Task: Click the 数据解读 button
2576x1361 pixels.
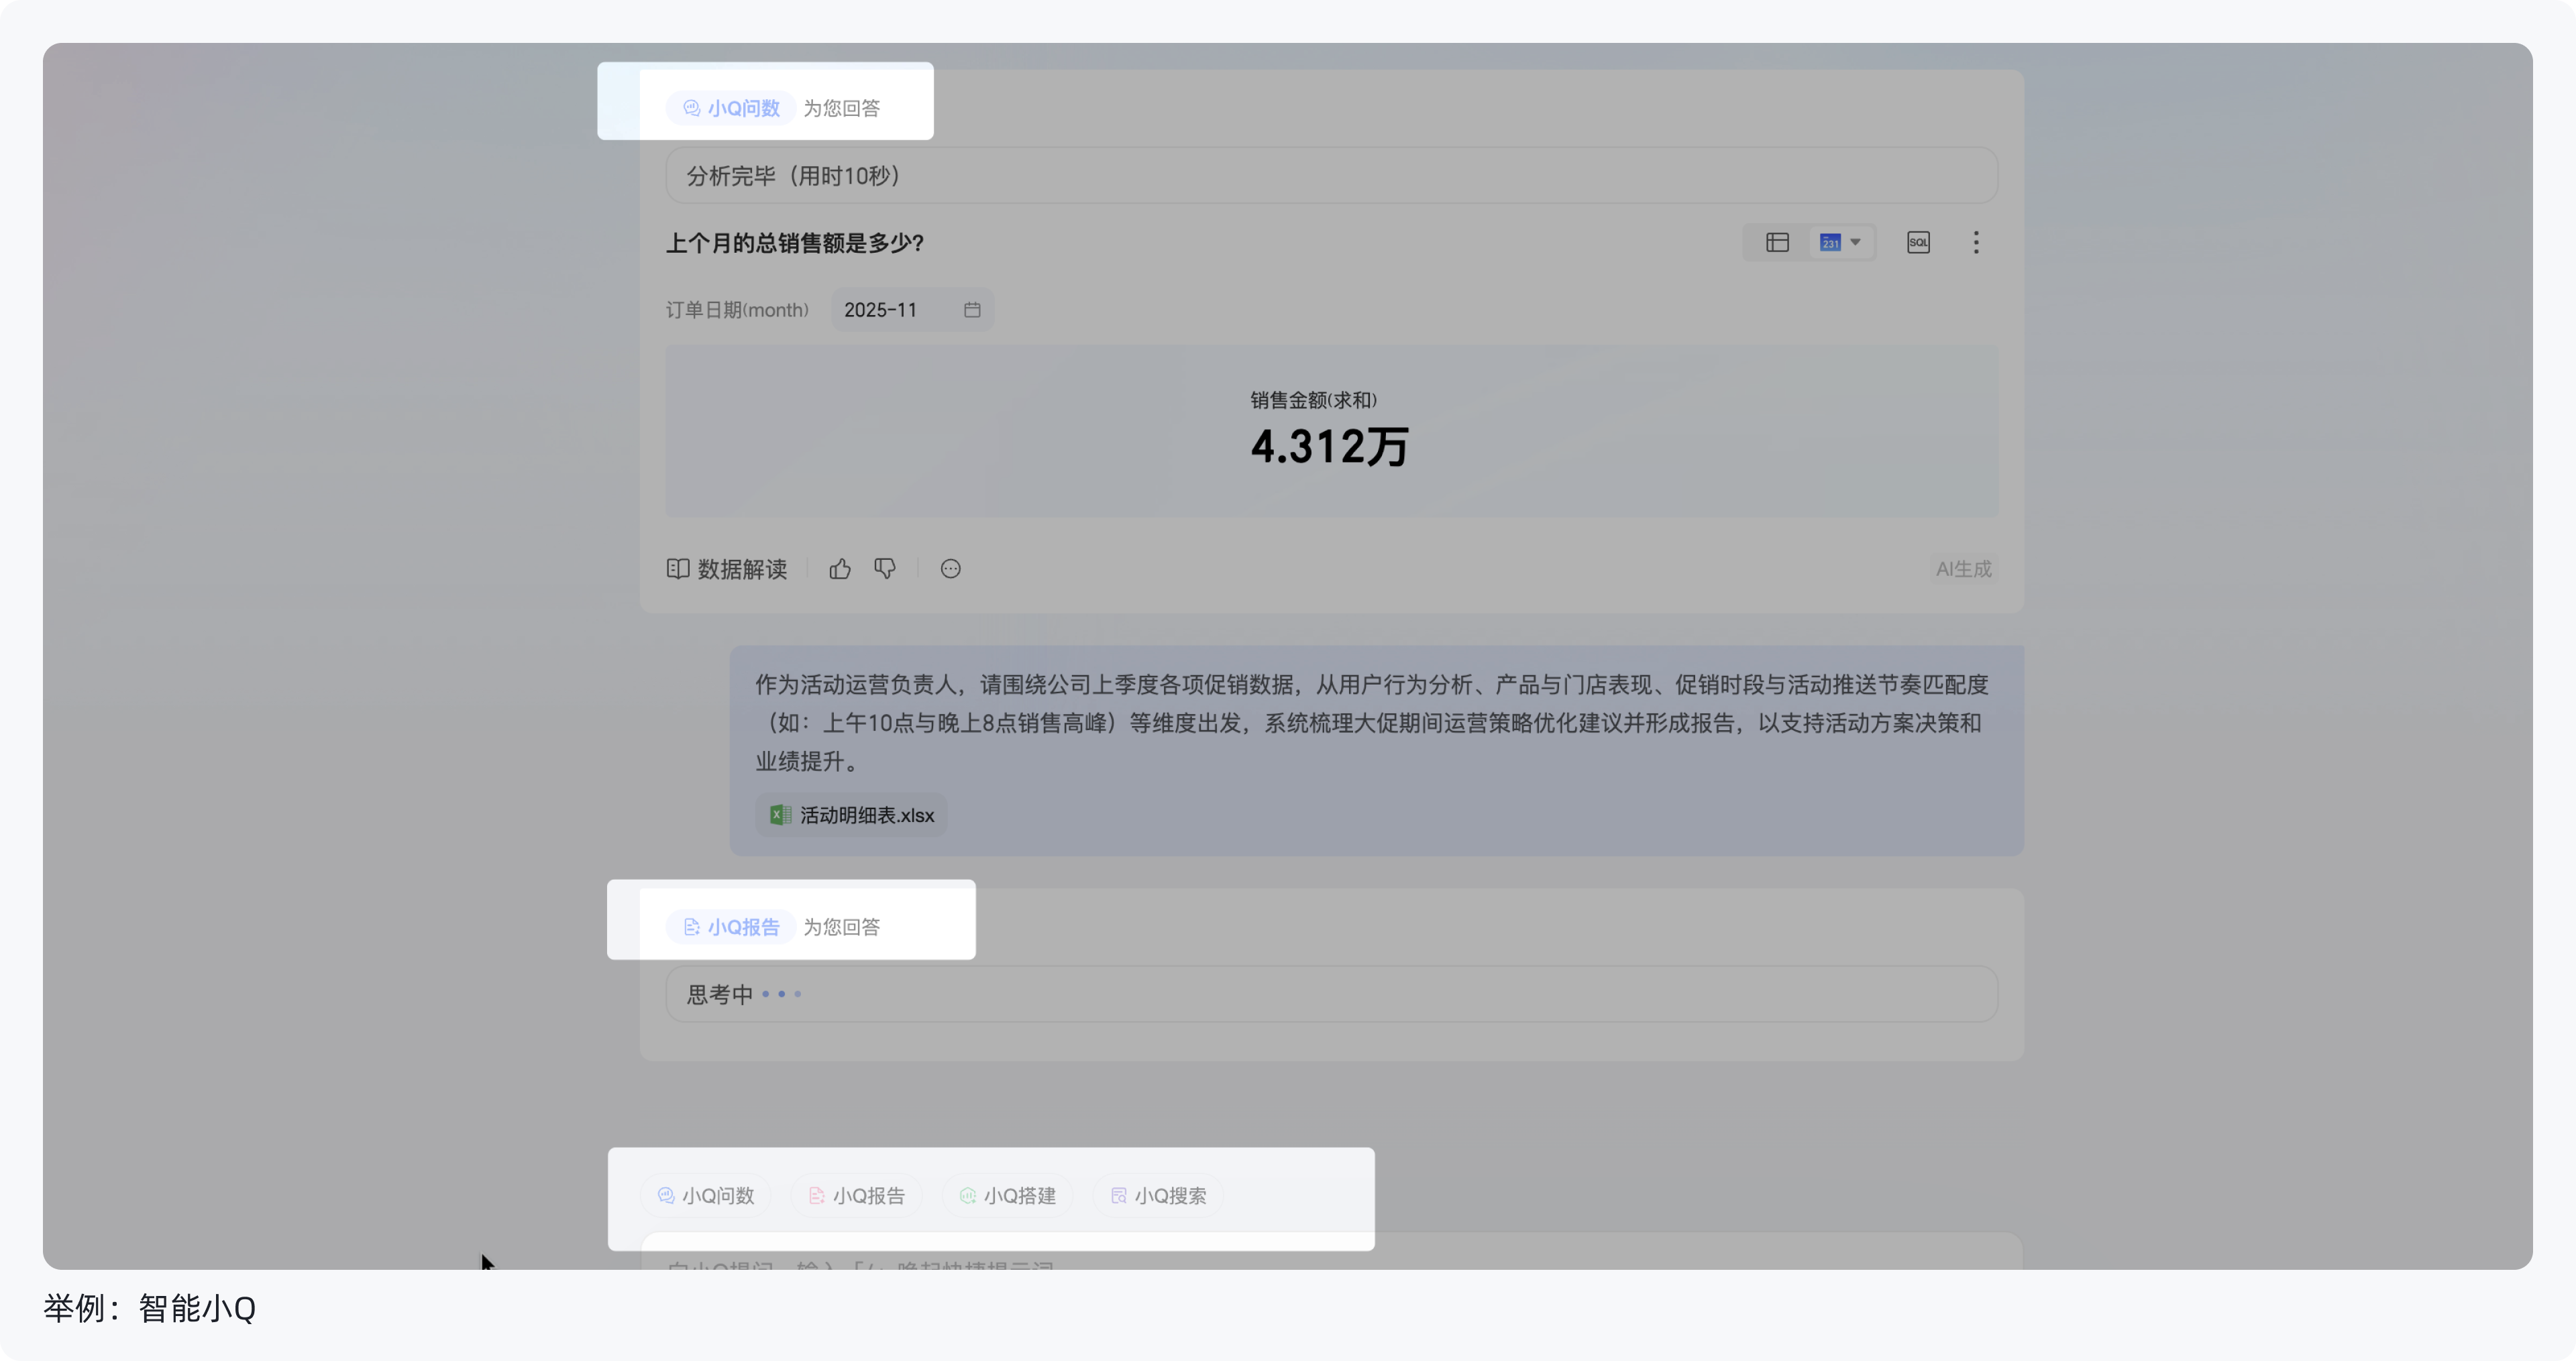Action: 740,569
